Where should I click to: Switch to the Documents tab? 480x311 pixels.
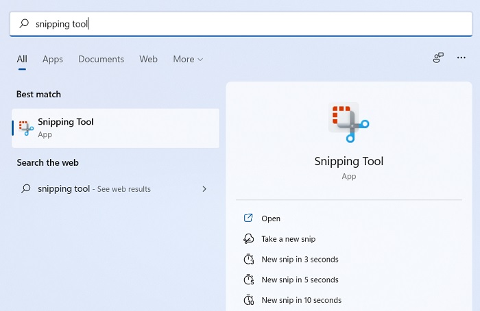point(101,59)
